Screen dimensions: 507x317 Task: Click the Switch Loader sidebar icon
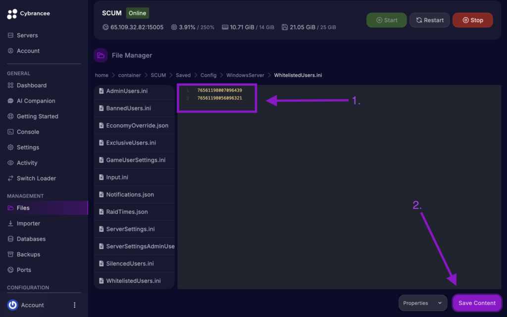11,178
